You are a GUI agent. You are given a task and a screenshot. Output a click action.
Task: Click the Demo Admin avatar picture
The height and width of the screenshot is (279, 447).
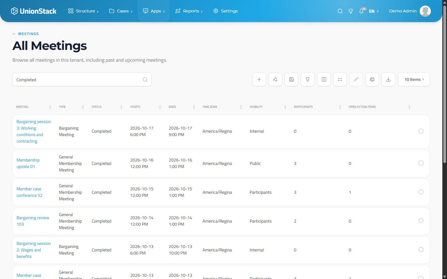(425, 11)
